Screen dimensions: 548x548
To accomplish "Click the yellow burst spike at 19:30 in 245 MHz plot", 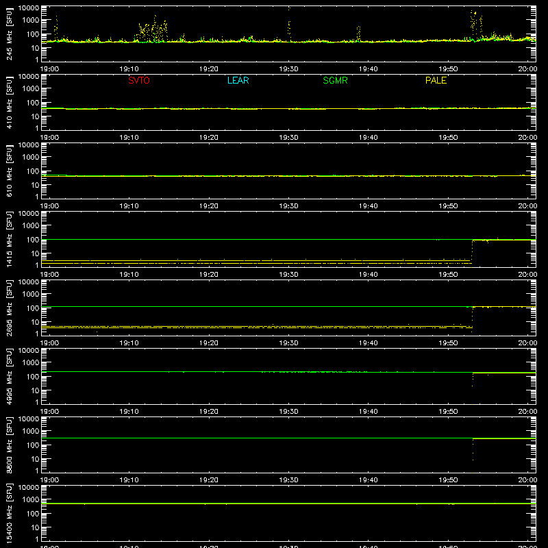I will [x=289, y=25].
